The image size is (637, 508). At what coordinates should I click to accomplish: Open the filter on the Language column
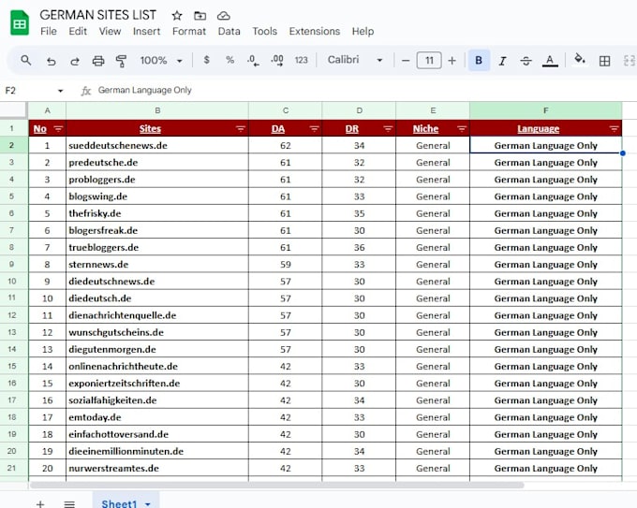tap(614, 129)
